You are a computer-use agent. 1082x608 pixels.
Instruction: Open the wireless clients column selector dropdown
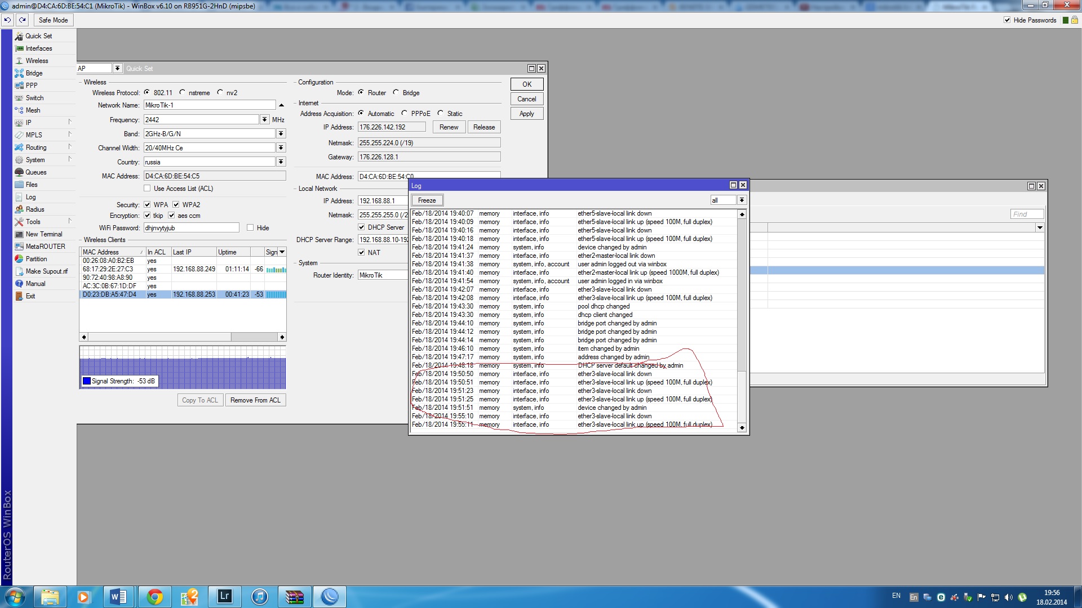point(282,252)
